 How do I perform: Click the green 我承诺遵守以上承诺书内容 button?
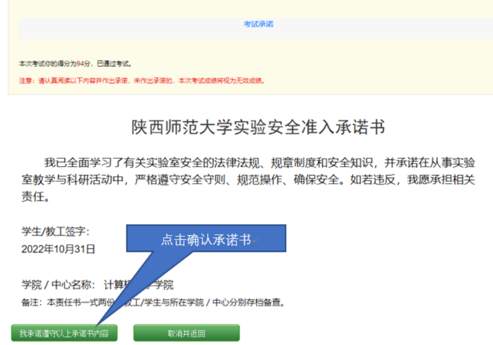pyautogui.click(x=64, y=333)
